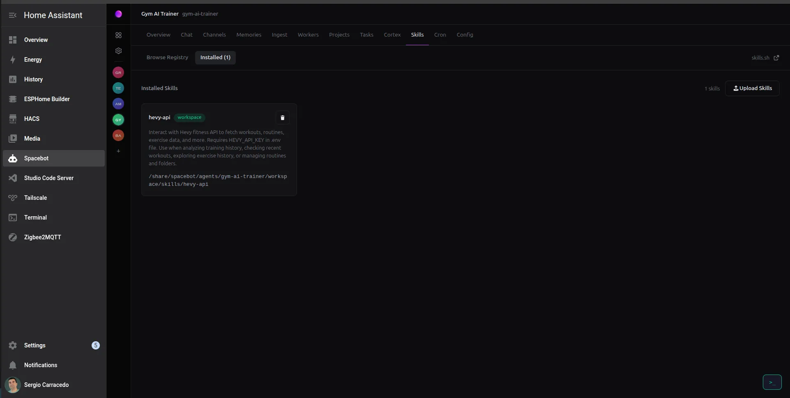Open the Memories tab
Image resolution: width=790 pixels, height=398 pixels.
(249, 35)
